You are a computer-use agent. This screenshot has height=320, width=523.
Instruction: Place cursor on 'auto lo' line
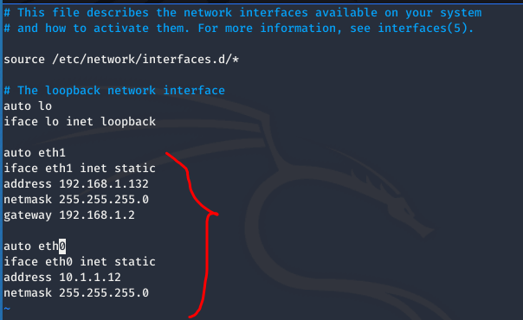click(x=28, y=106)
